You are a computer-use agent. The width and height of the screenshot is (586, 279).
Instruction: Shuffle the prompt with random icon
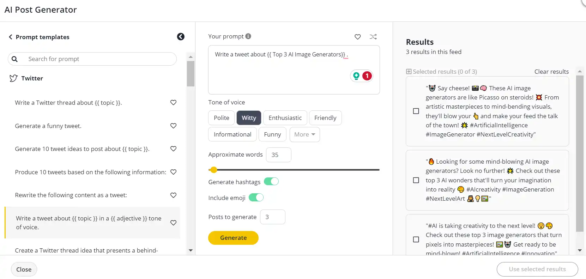point(373,37)
